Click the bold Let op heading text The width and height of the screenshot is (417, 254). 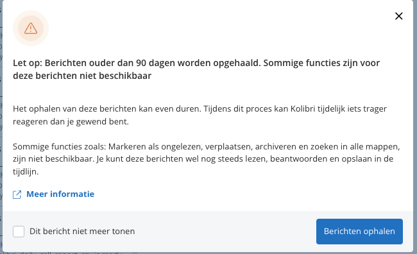pyautogui.click(x=196, y=69)
